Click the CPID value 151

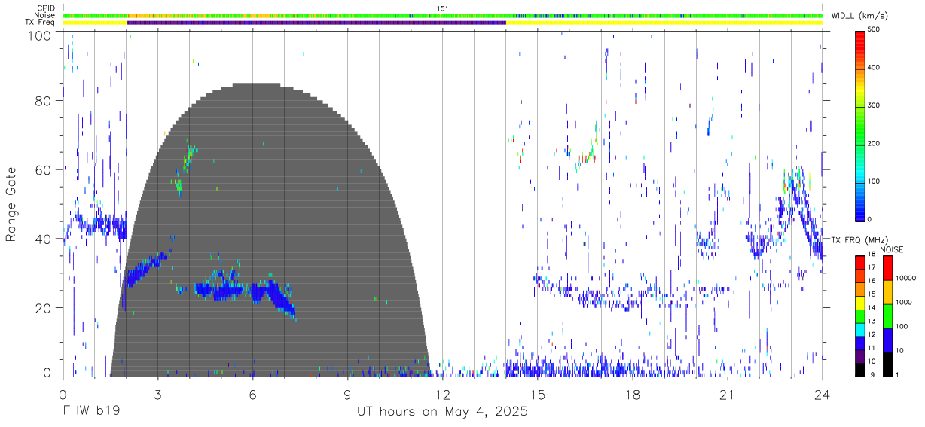click(444, 8)
